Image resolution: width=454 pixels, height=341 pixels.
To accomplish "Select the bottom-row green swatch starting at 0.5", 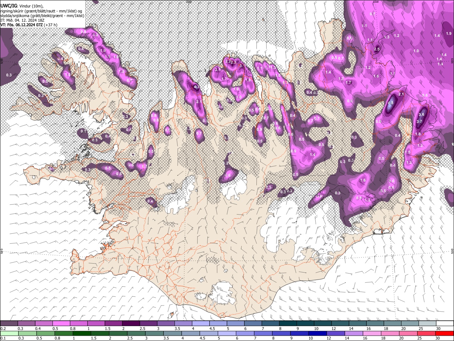I will 45,333.
